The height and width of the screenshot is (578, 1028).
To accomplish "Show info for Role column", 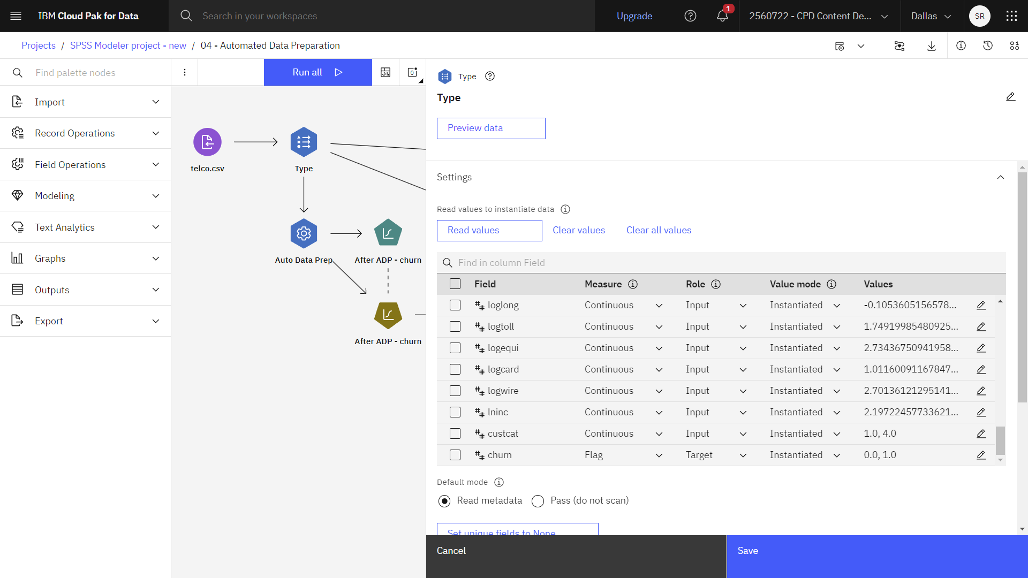I will click(x=716, y=284).
